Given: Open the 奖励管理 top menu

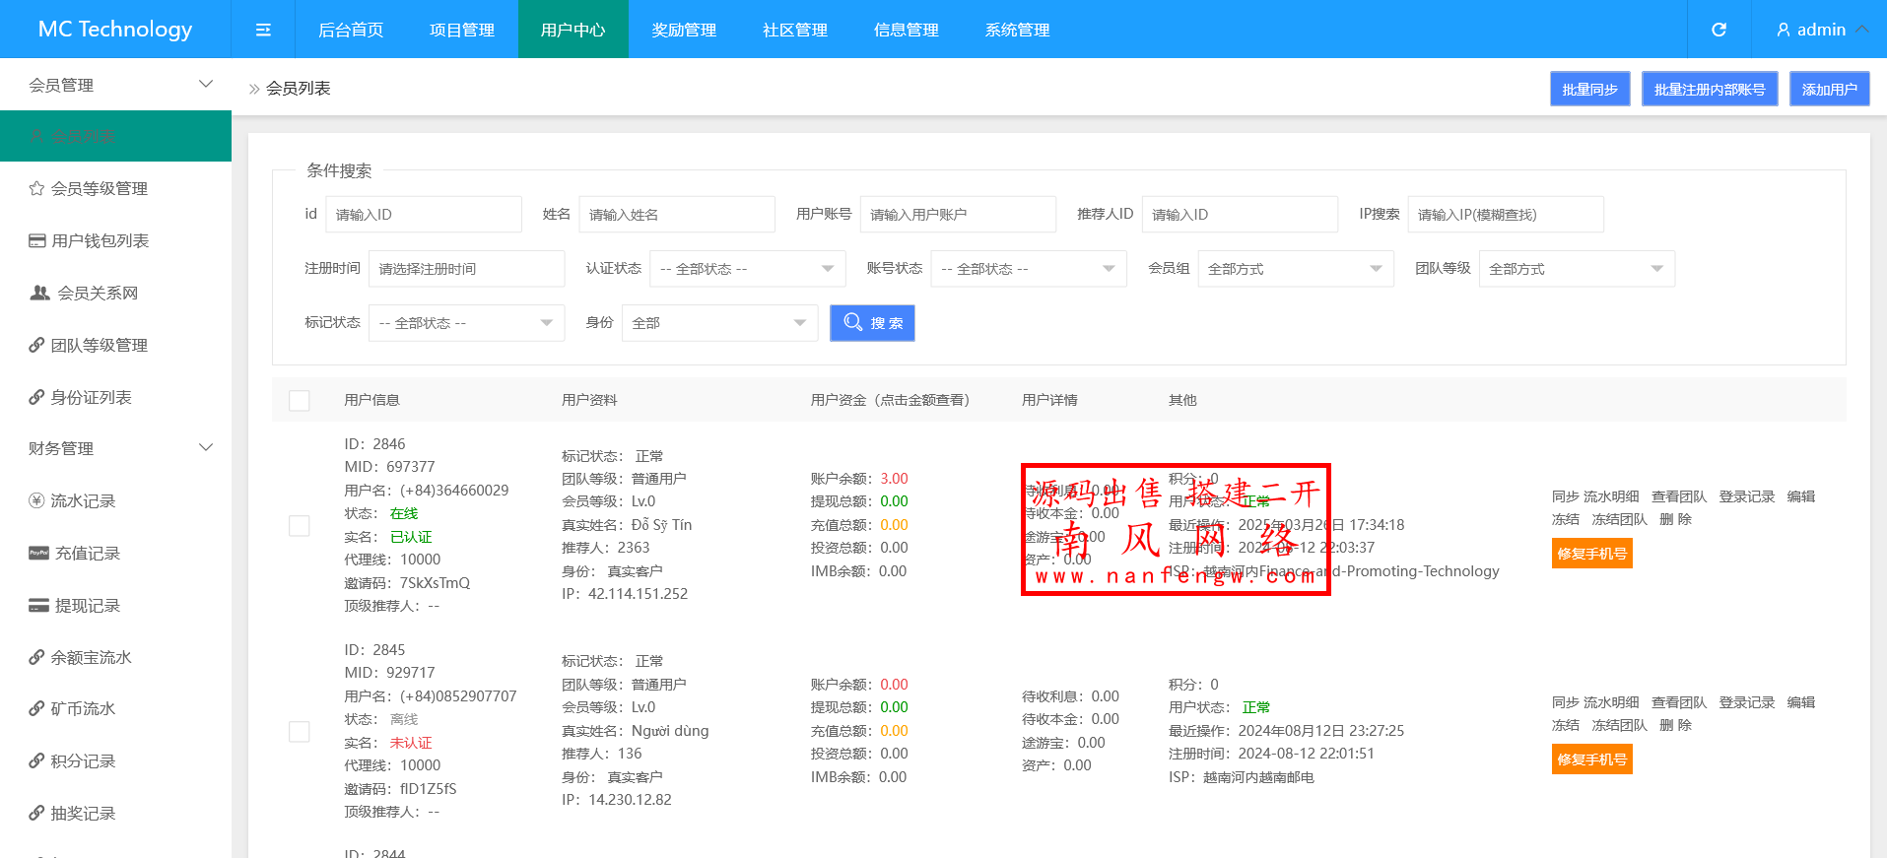Looking at the screenshot, I should click(684, 30).
